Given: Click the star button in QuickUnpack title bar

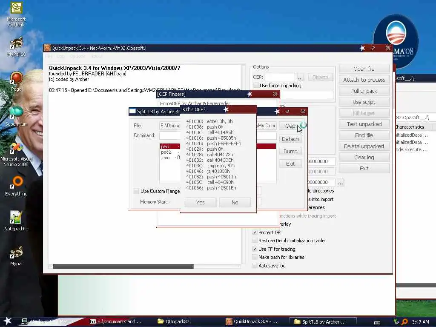Looking at the screenshot, I should [x=362, y=48].
